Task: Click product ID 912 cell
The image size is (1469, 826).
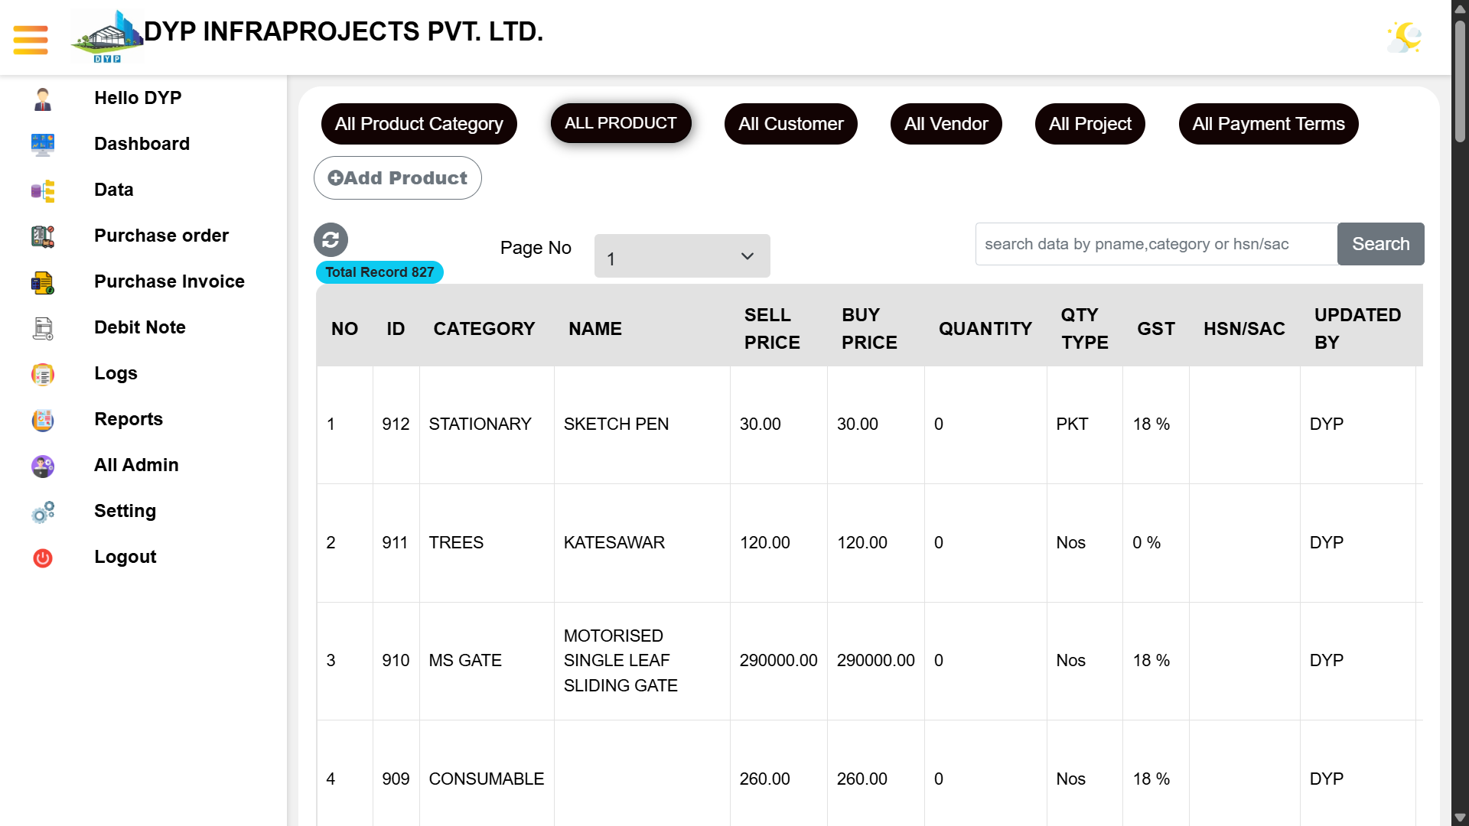Action: tap(396, 424)
